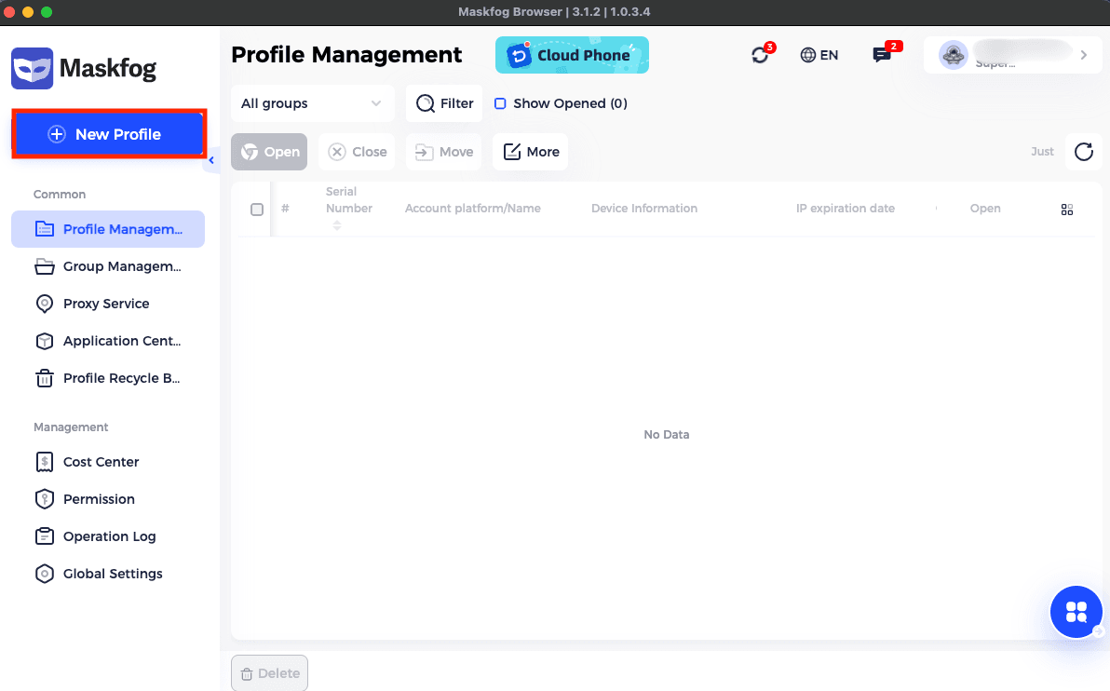Image resolution: width=1110 pixels, height=691 pixels.
Task: Open the Cloud Phone feature
Action: click(572, 55)
